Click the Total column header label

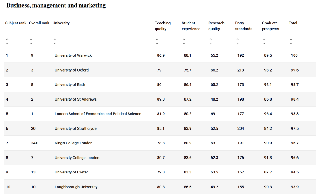(293, 23)
